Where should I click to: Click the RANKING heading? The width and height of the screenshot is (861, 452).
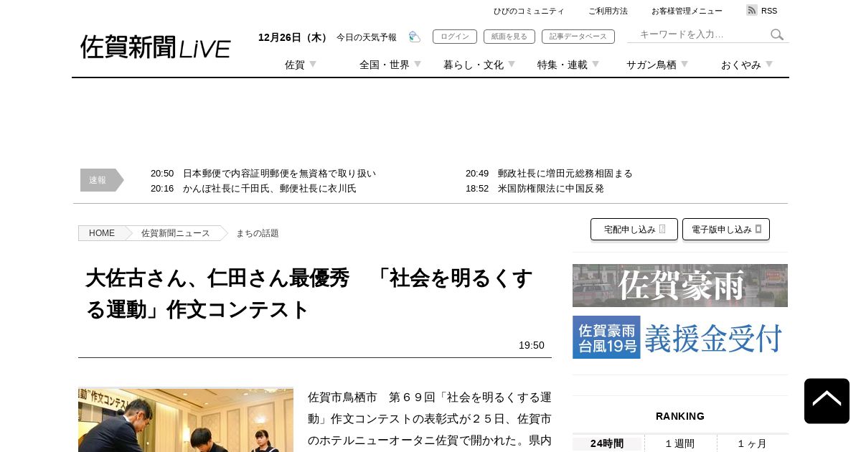point(680,416)
